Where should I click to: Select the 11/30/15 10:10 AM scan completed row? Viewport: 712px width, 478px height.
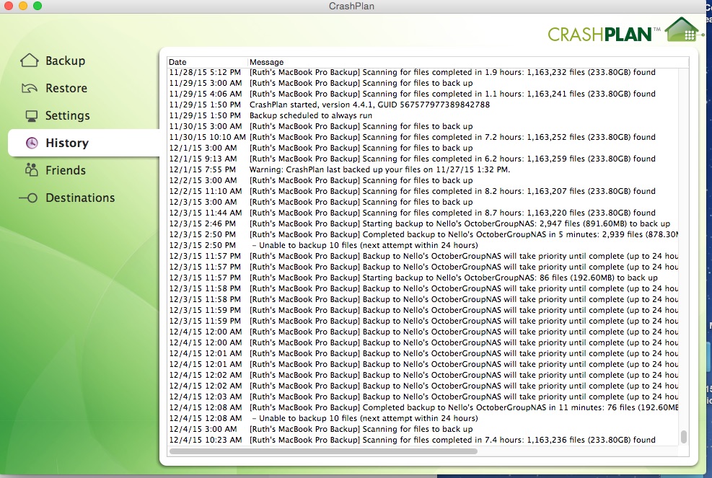(x=423, y=137)
